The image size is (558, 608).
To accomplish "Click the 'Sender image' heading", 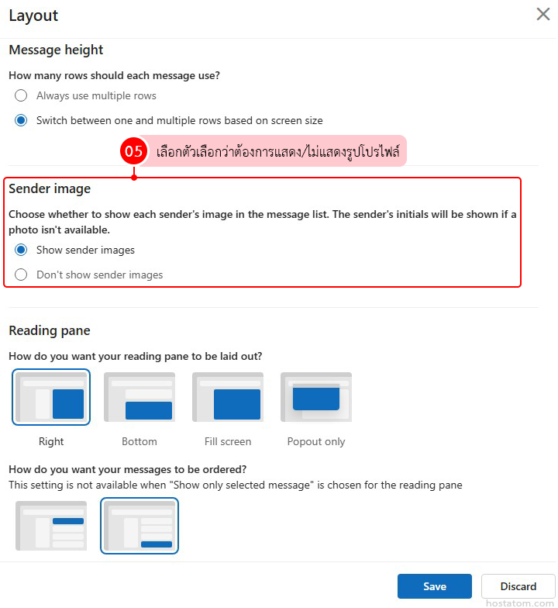I will click(x=50, y=189).
